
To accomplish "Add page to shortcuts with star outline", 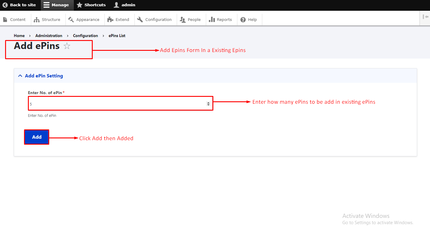I will tap(67, 46).
